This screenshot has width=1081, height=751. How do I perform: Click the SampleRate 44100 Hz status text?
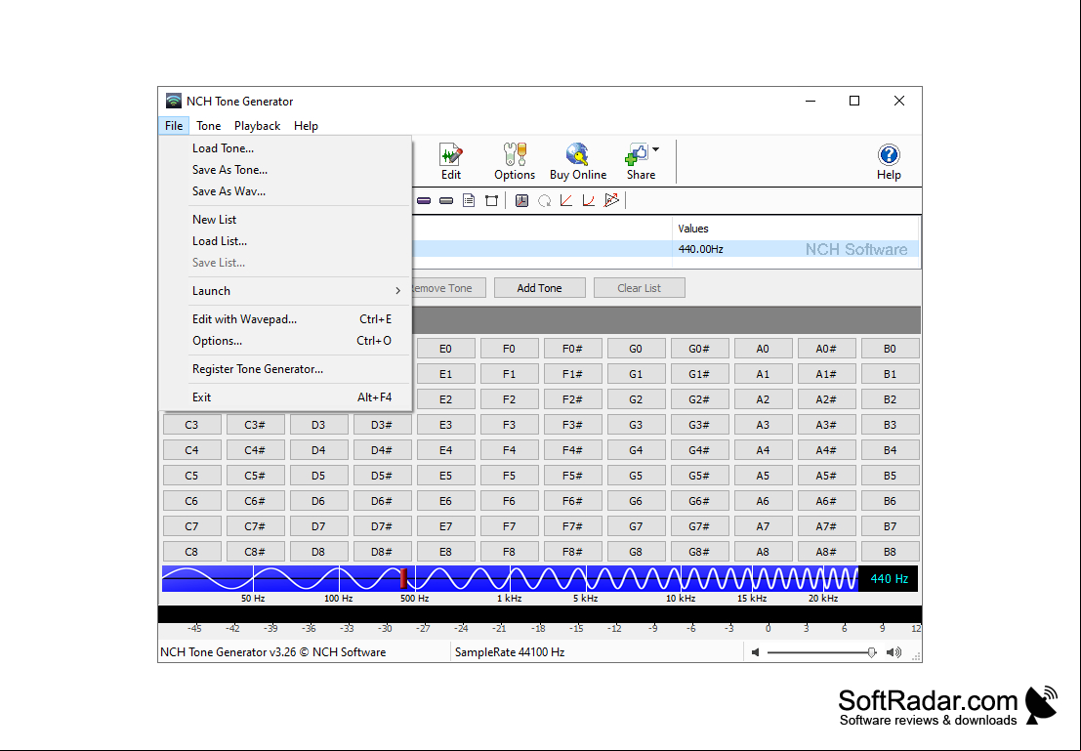510,652
